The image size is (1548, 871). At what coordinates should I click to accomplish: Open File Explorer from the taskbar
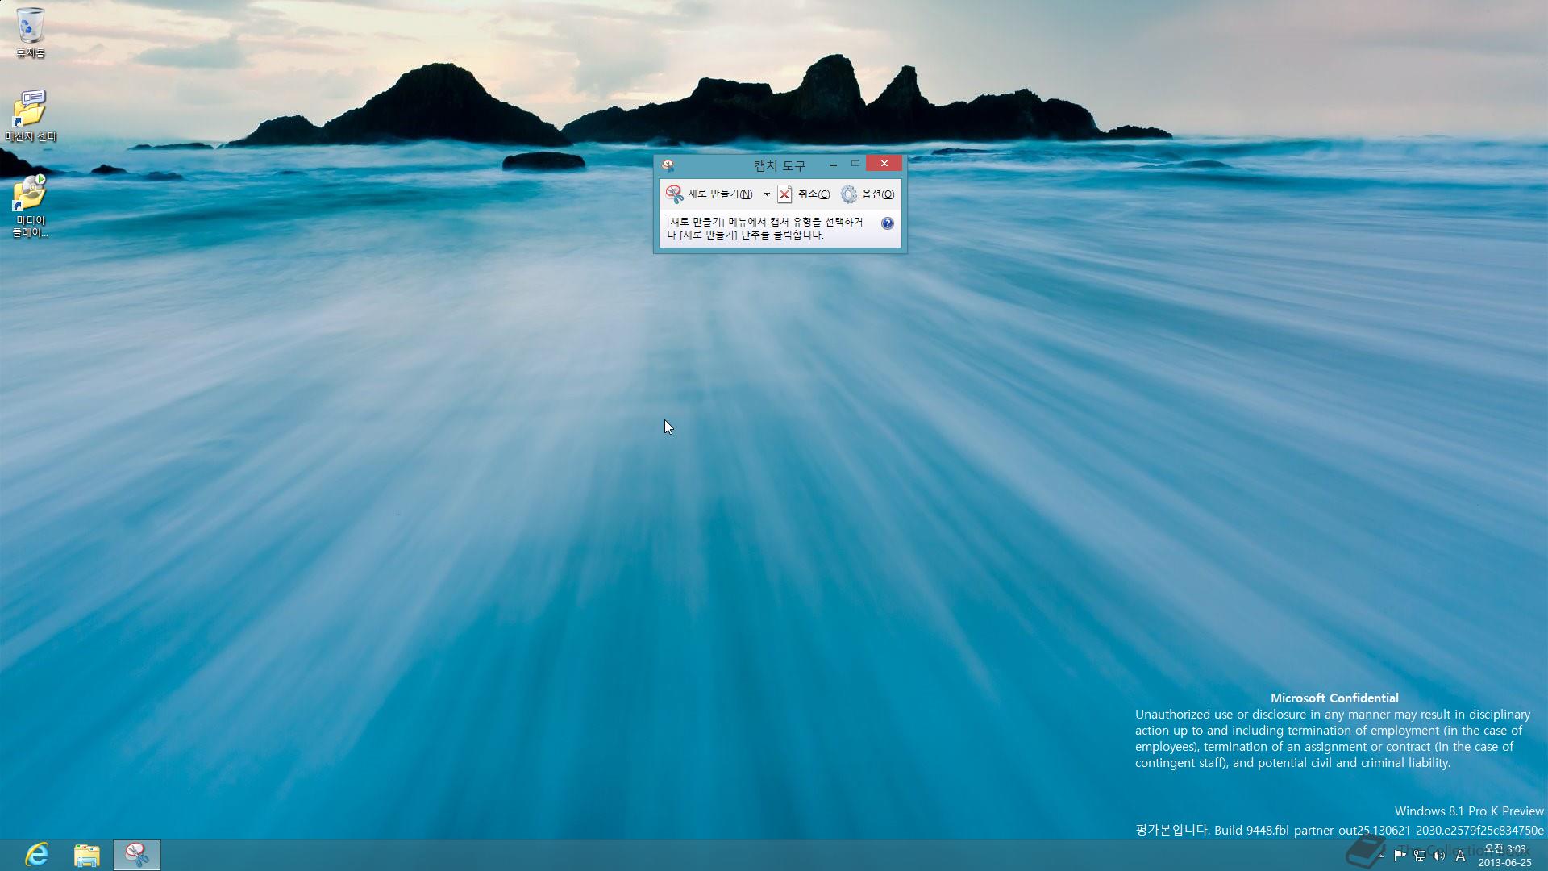[87, 854]
